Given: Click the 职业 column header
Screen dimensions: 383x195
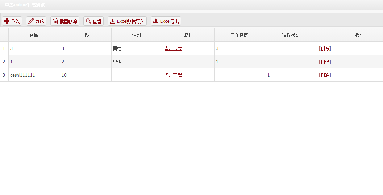Looking at the screenshot, I should click(x=188, y=35).
